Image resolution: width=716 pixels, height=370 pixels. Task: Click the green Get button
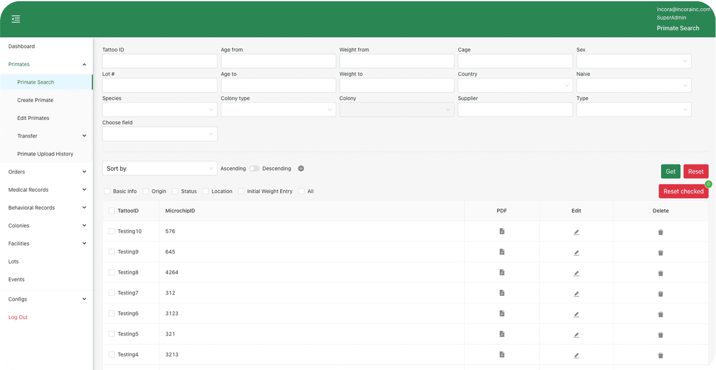tap(670, 171)
